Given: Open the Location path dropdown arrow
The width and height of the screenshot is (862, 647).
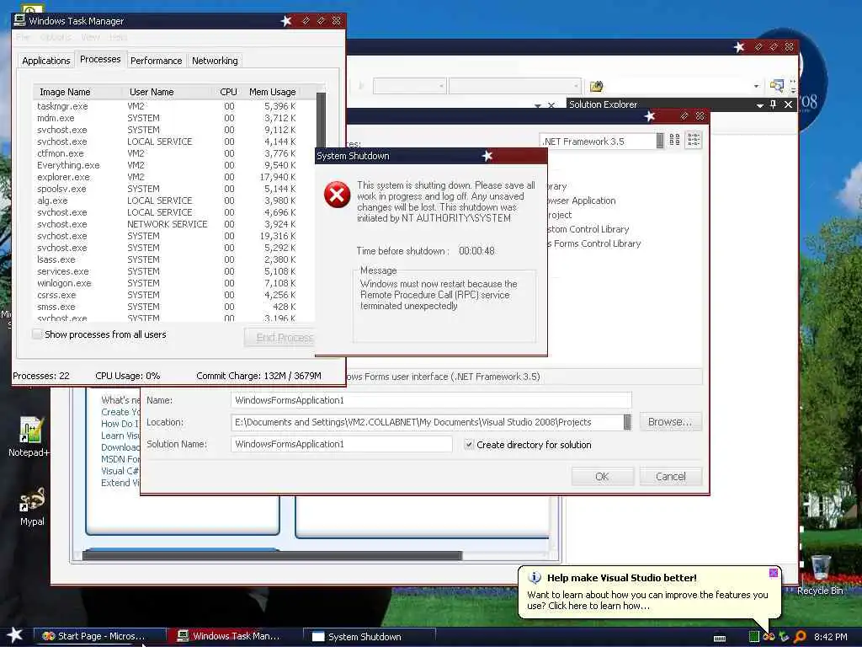Looking at the screenshot, I should tap(627, 422).
